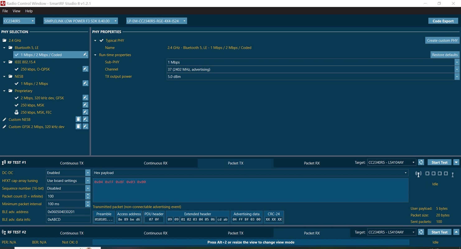The width and height of the screenshot is (461, 249).
Task: Click the flask icon for 250 kbps, MSK, FEC
Action: [16, 112]
